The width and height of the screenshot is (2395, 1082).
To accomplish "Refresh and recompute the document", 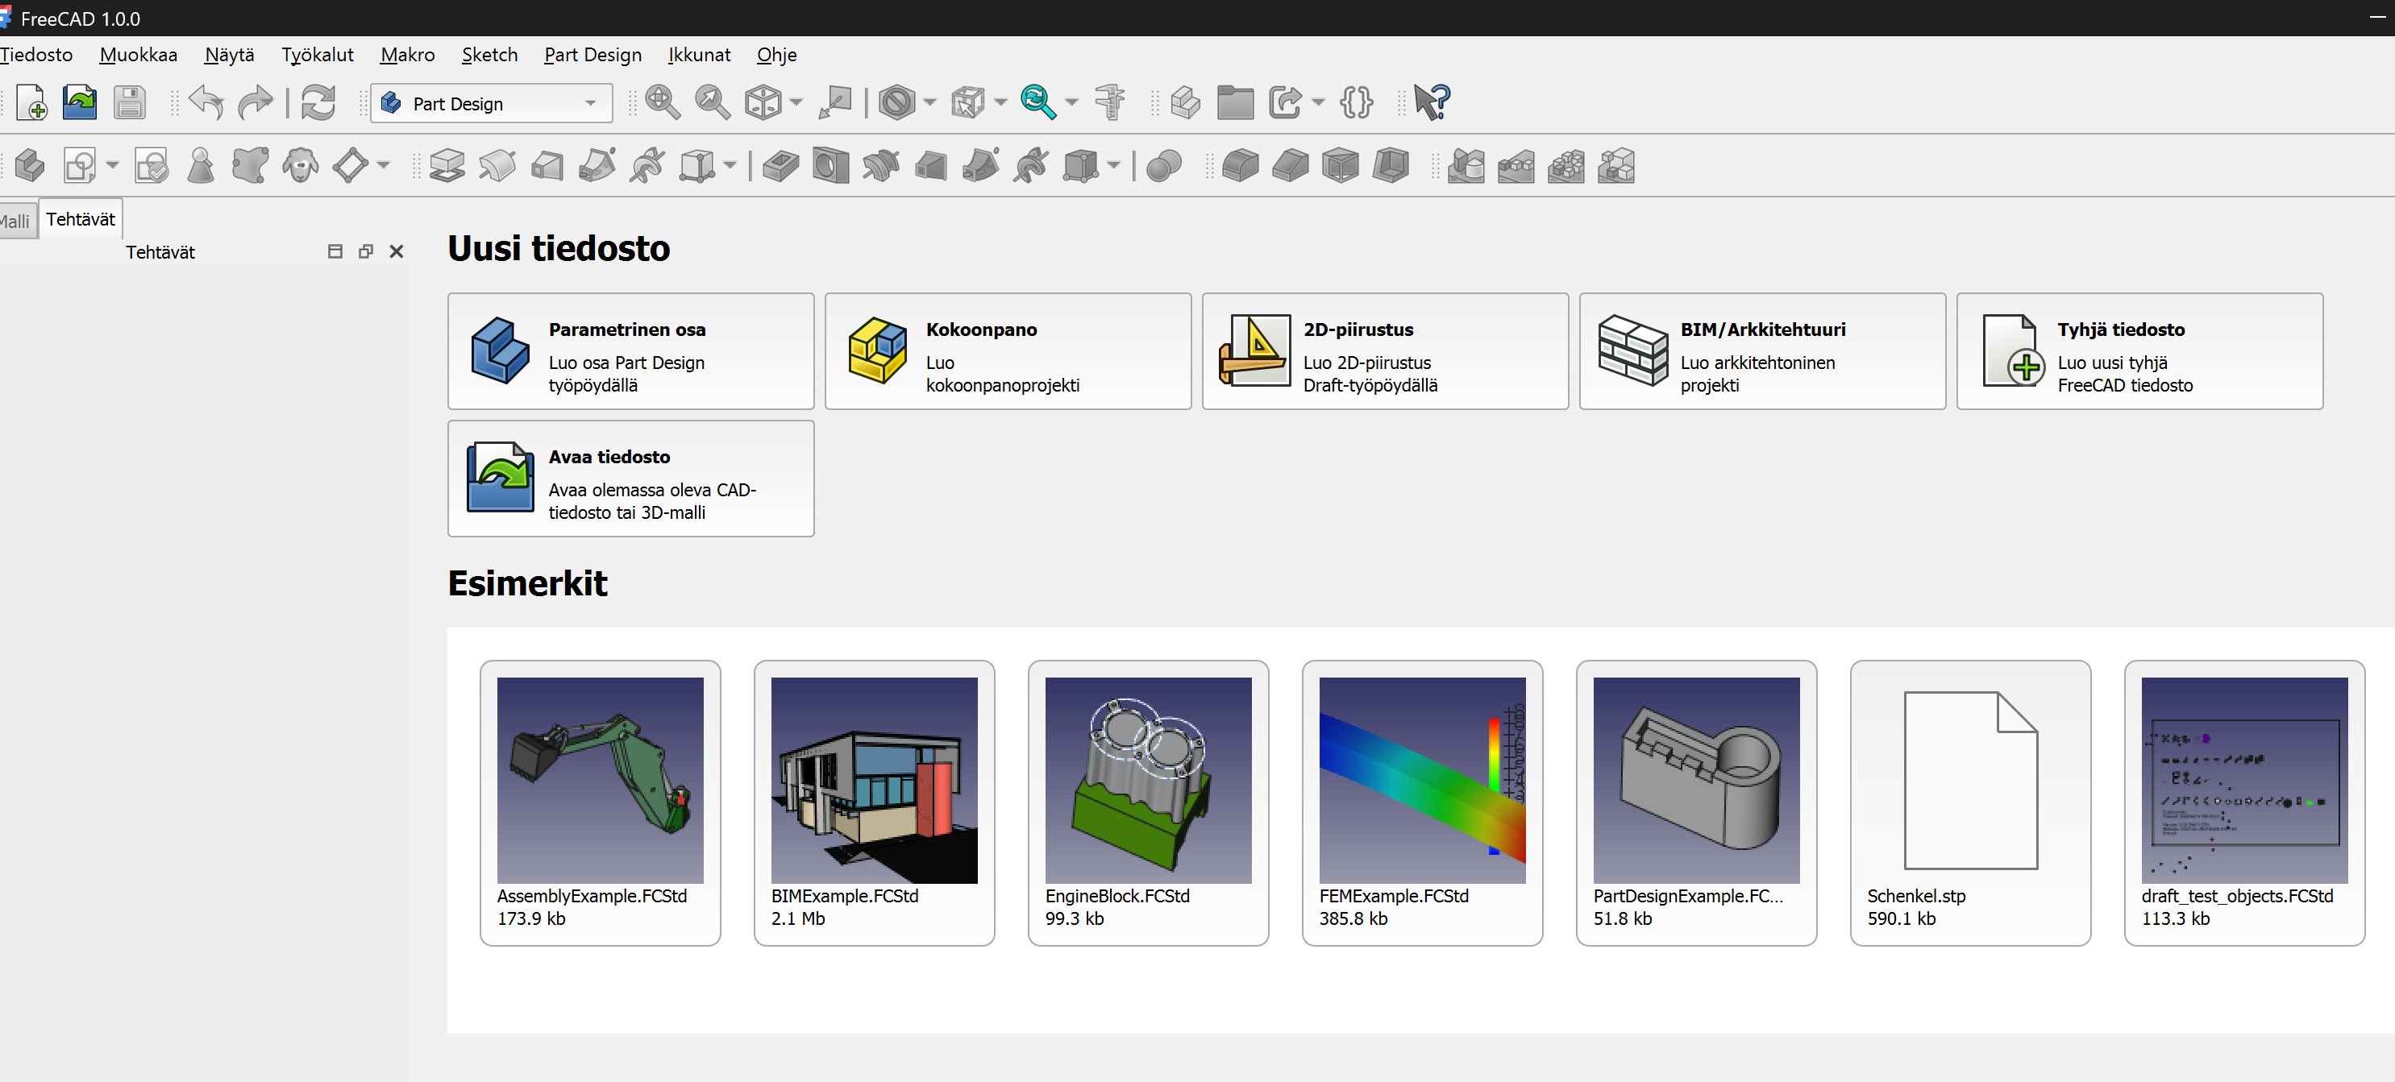I will pyautogui.click(x=318, y=102).
